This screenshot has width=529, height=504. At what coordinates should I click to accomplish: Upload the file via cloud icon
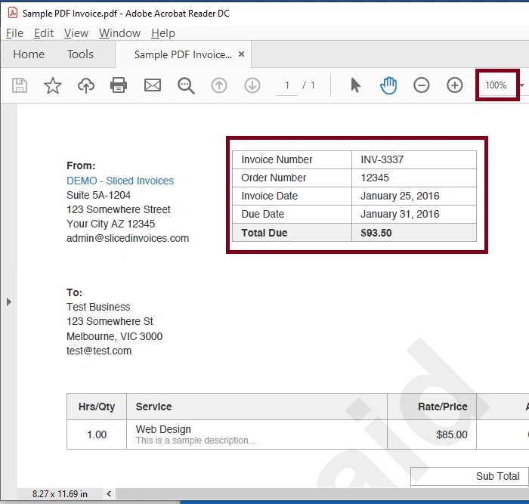[86, 85]
